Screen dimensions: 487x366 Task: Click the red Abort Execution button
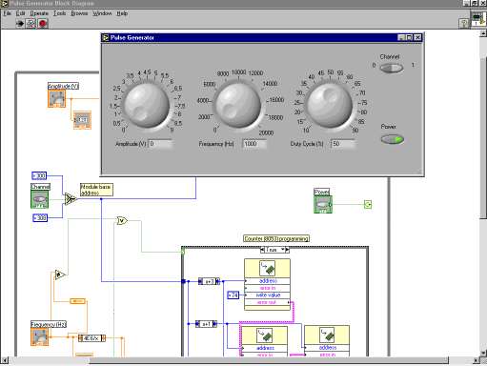click(43, 24)
